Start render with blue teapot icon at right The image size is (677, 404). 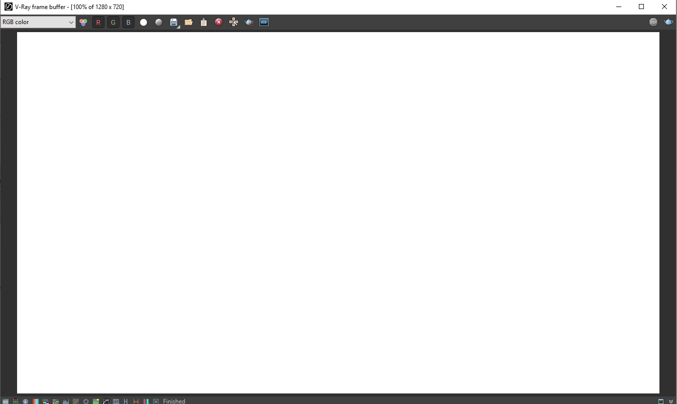click(668, 22)
